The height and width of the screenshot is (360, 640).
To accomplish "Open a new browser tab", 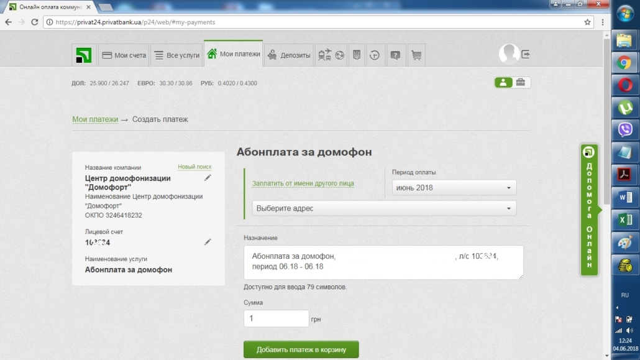I will coord(106,7).
